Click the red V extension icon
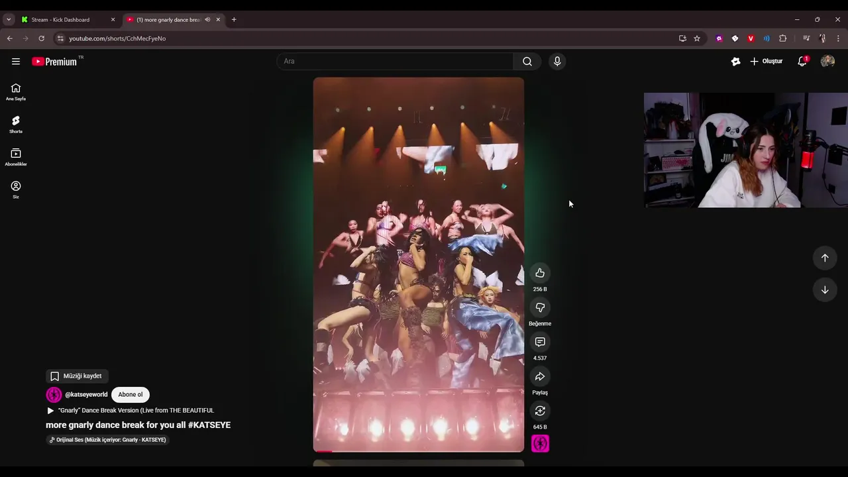848x477 pixels. click(751, 38)
